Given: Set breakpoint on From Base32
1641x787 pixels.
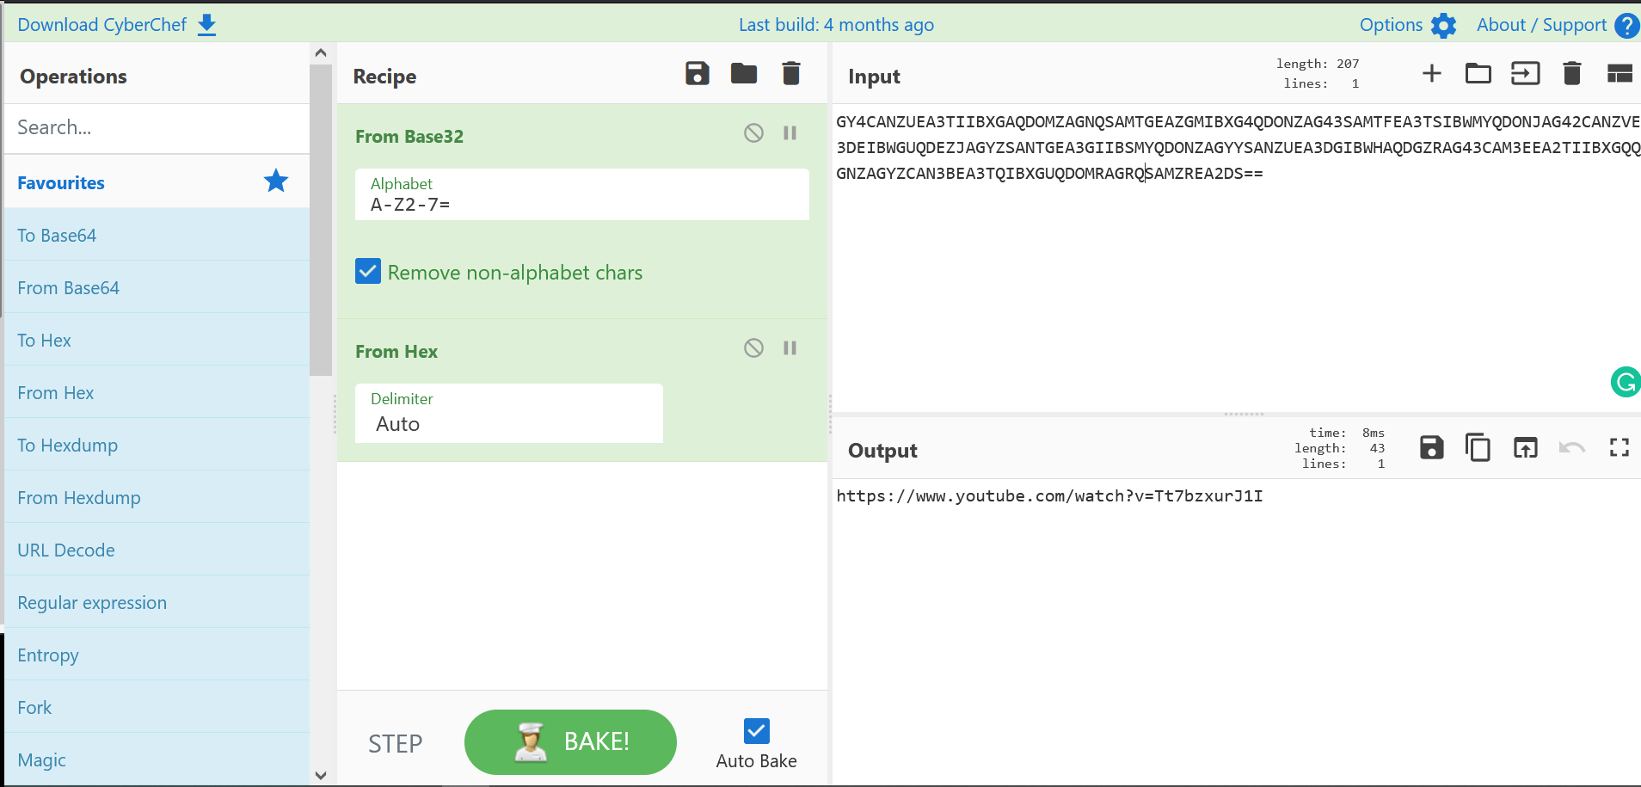Looking at the screenshot, I should (x=790, y=132).
